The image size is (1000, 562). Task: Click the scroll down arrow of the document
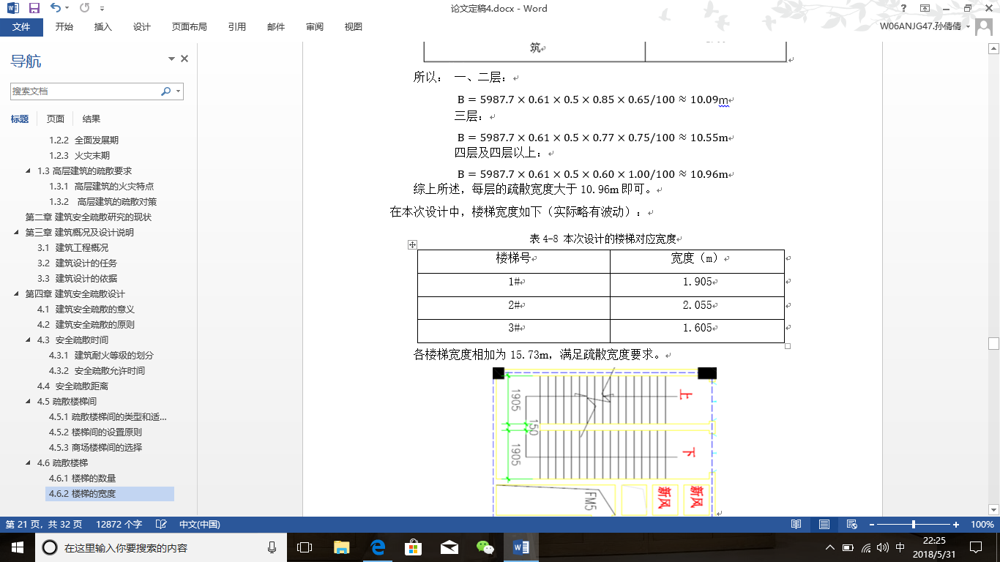coord(993,509)
